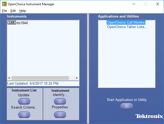The height and width of the screenshot is (124, 164).
Task: Click the Start Application or Utility button
Action: [127, 106]
